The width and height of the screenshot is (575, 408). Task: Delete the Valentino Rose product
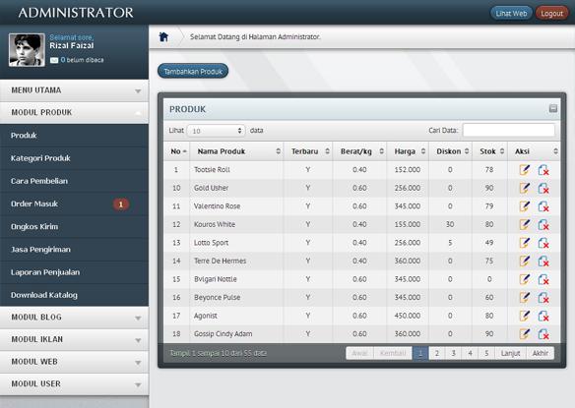tap(543, 206)
